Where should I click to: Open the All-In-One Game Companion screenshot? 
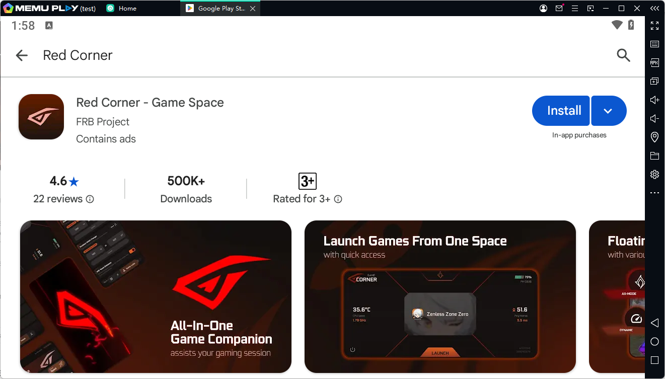(x=156, y=296)
